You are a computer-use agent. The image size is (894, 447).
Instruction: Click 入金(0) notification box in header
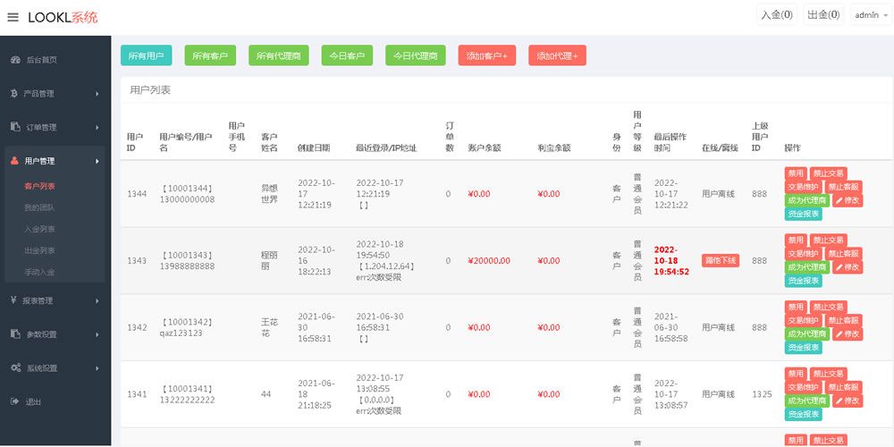click(x=776, y=15)
